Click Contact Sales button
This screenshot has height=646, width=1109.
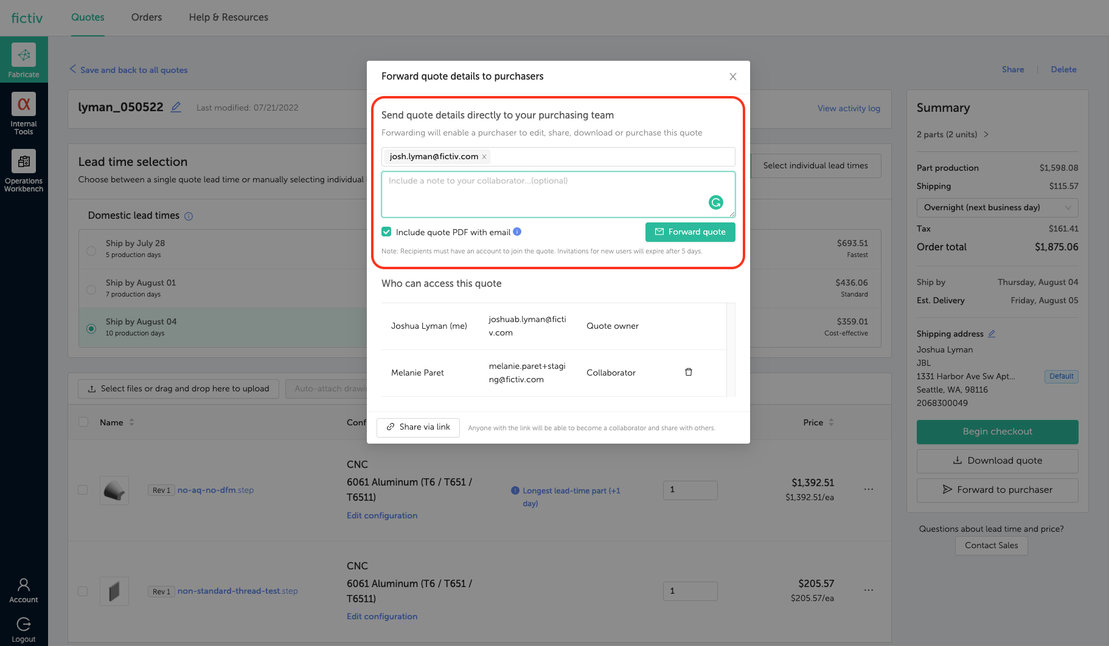[991, 545]
